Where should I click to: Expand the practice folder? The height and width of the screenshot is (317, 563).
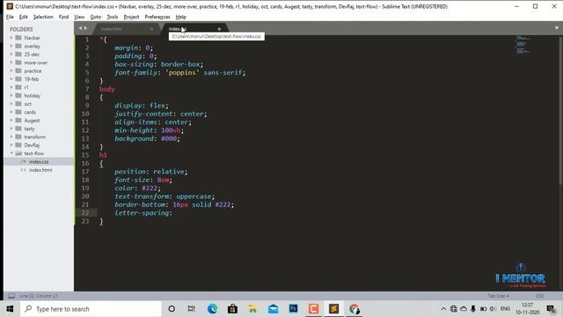click(11, 70)
